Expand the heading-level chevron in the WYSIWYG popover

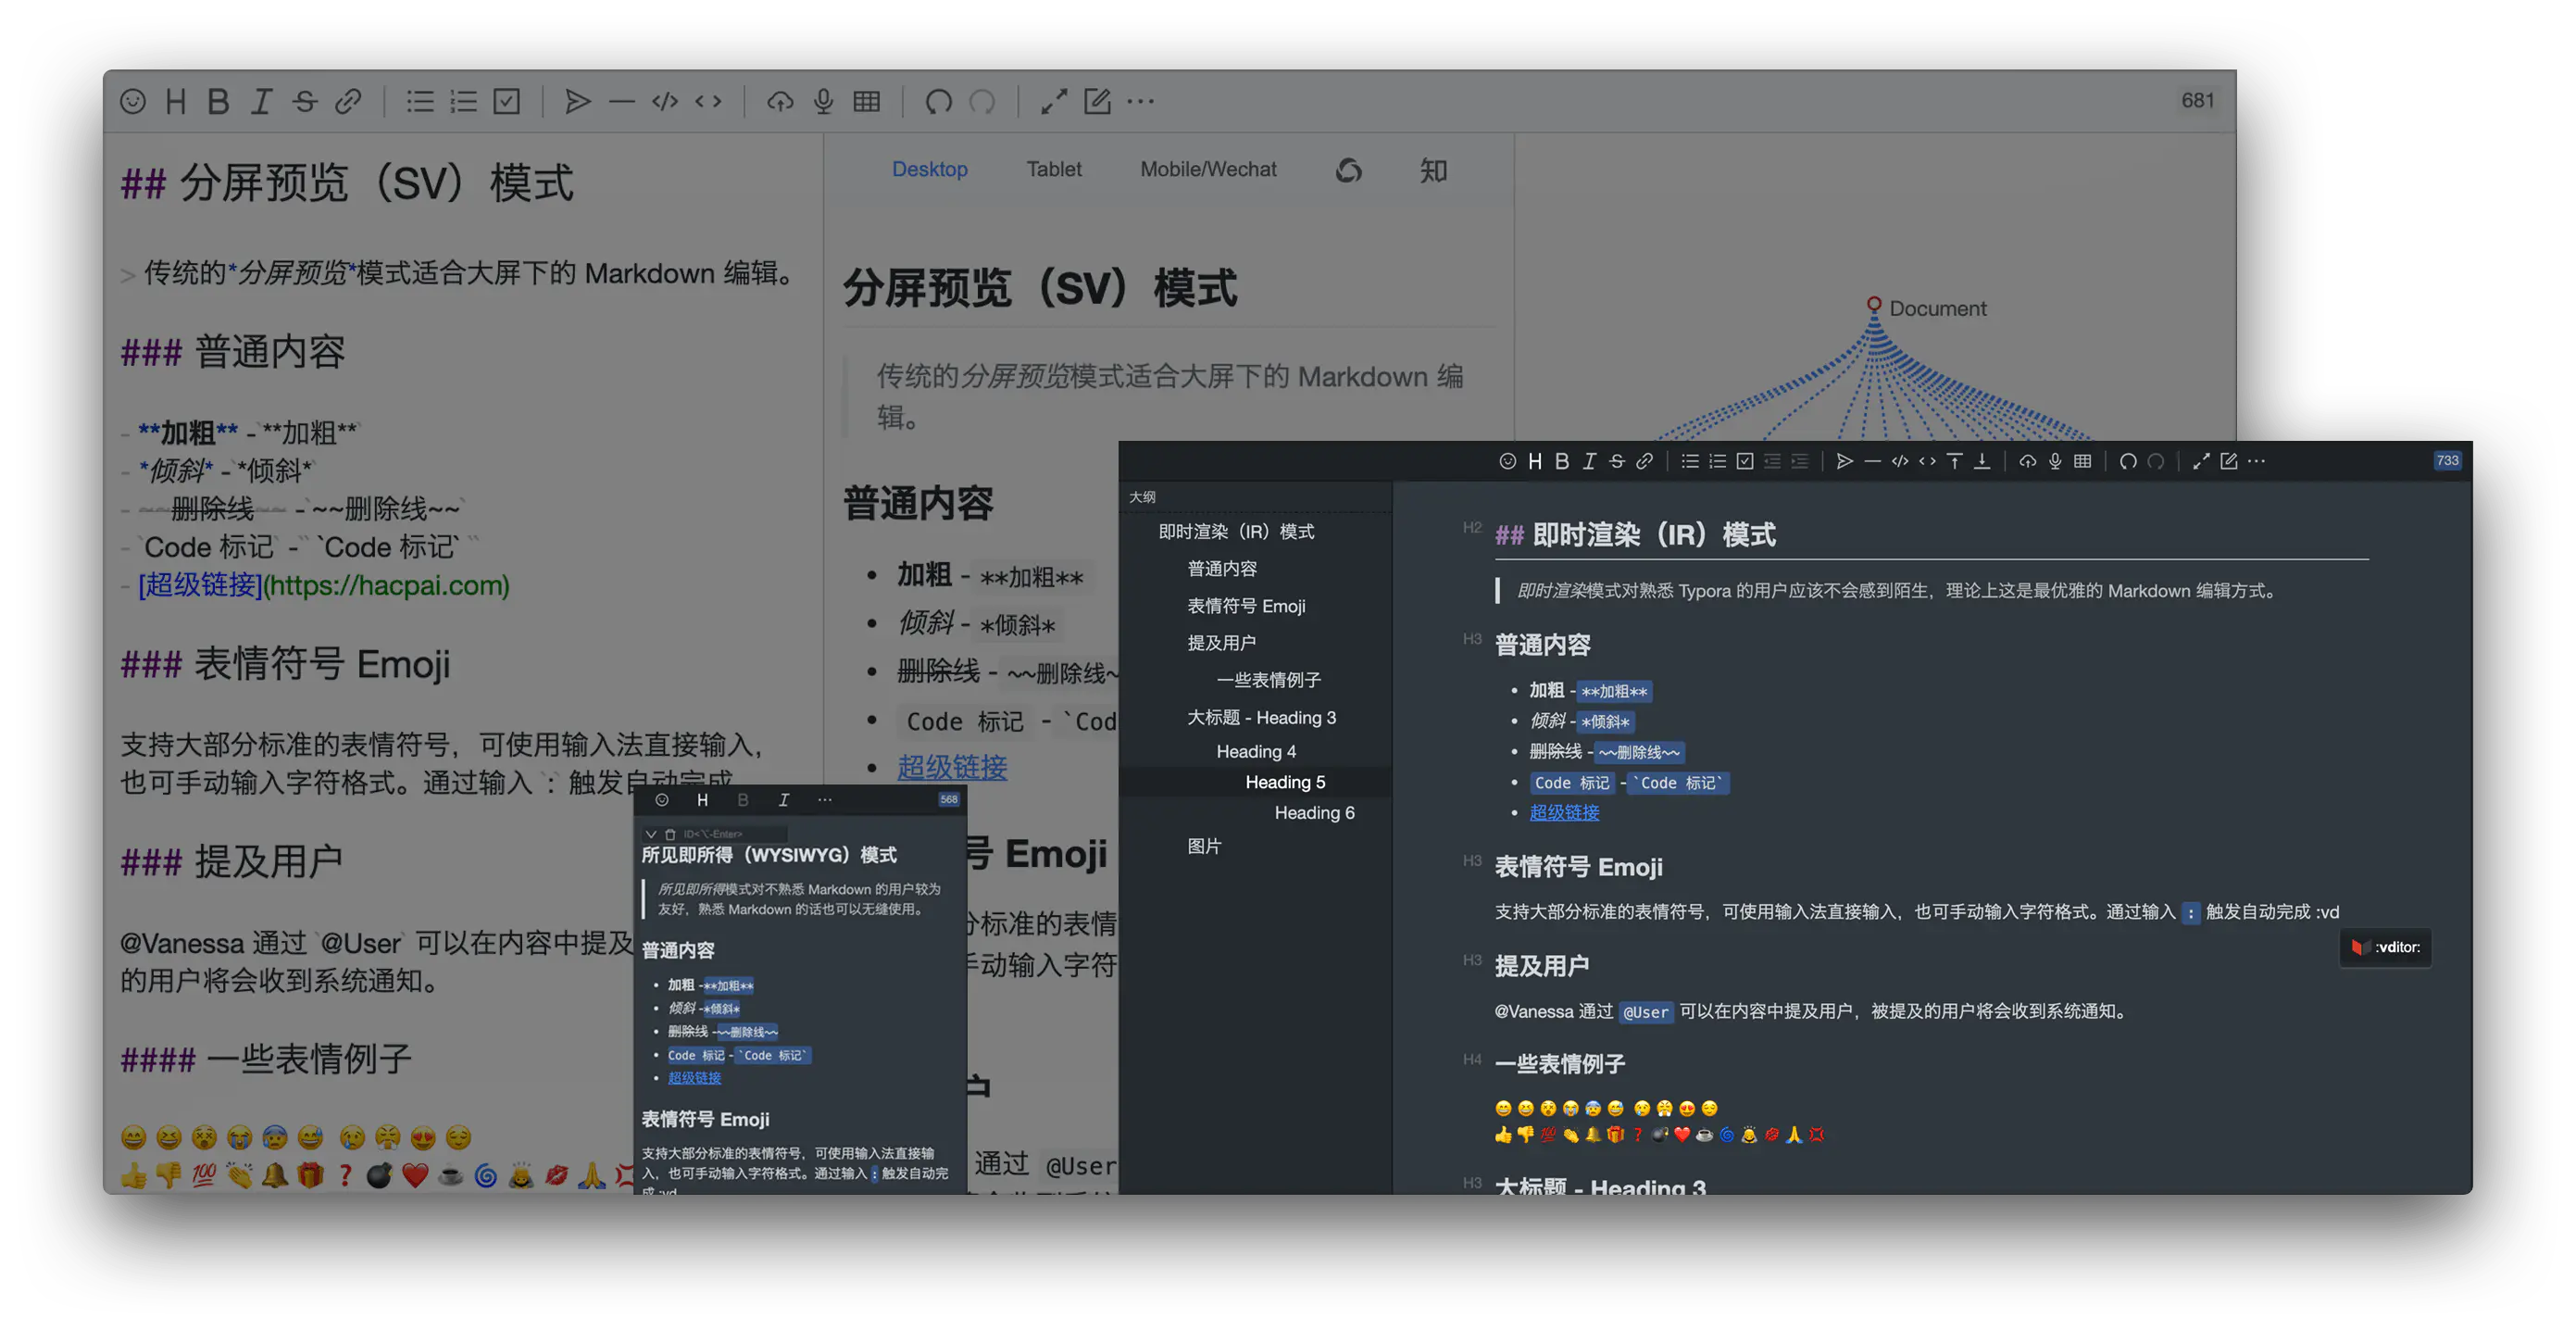tap(651, 834)
